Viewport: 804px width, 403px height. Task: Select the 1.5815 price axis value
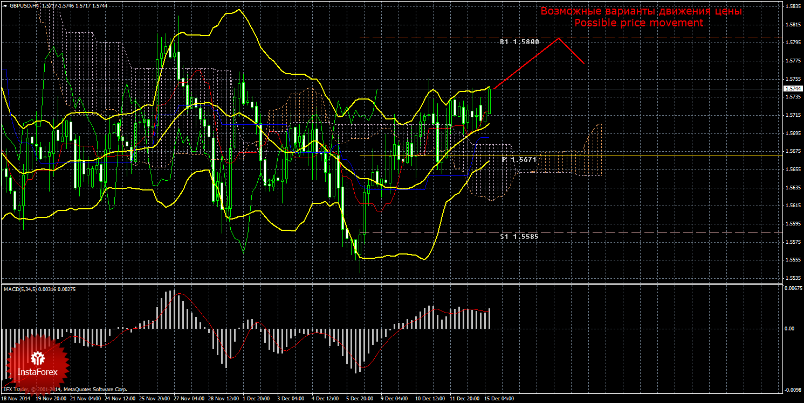click(x=793, y=25)
